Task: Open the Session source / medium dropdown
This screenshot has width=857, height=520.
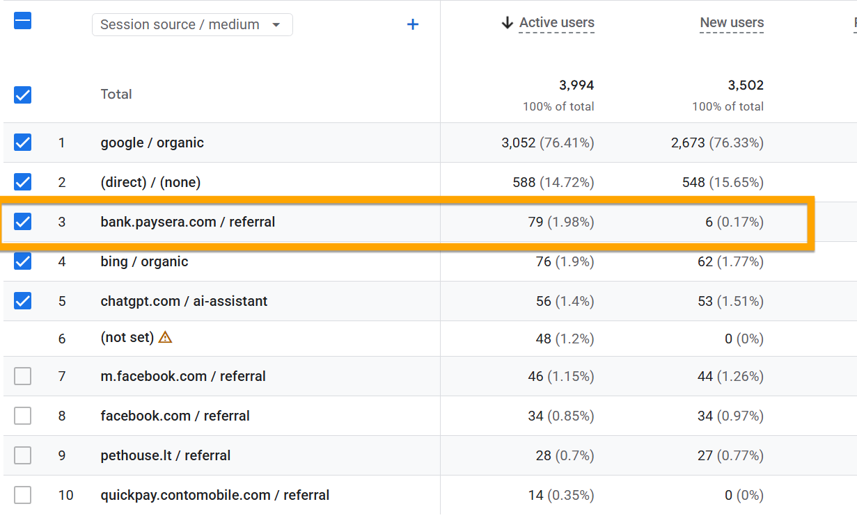Action: pos(192,25)
